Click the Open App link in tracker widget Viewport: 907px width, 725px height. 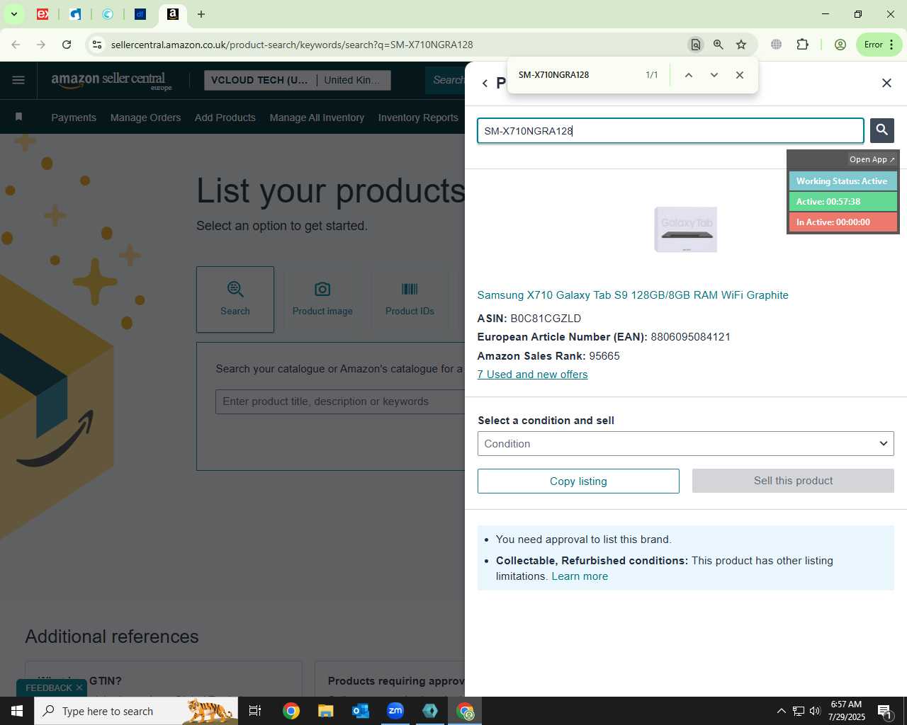tap(872, 159)
